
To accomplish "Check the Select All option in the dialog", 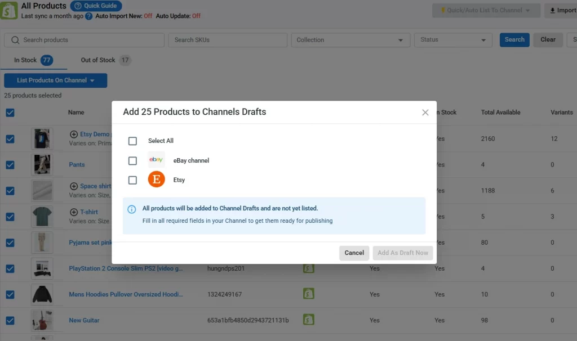I will 132,141.
